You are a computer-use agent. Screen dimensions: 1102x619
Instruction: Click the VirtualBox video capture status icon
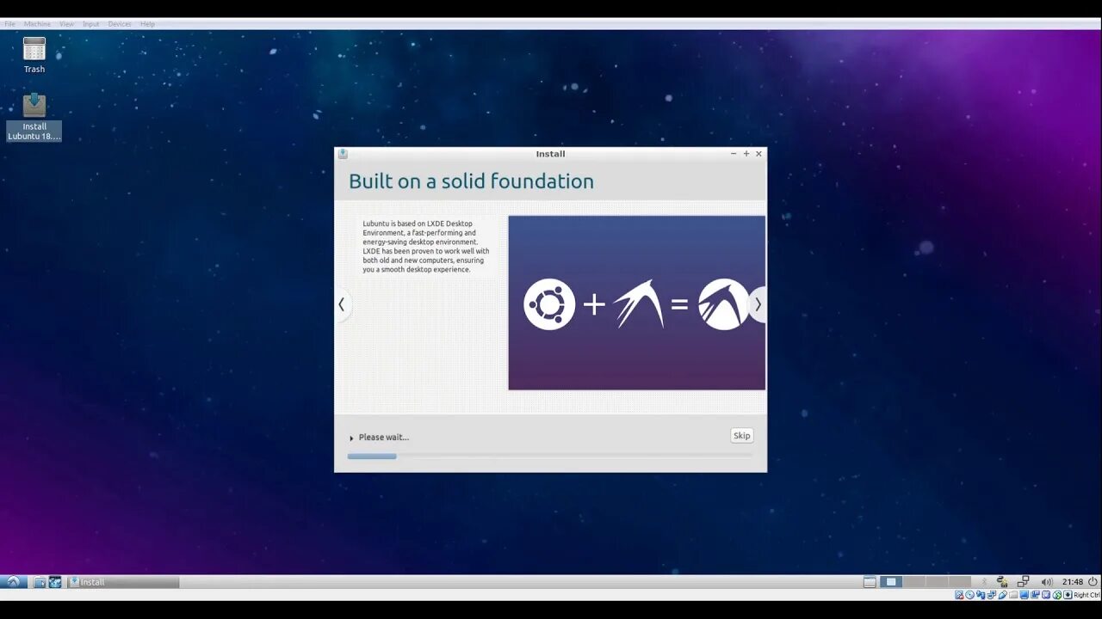tap(1035, 595)
